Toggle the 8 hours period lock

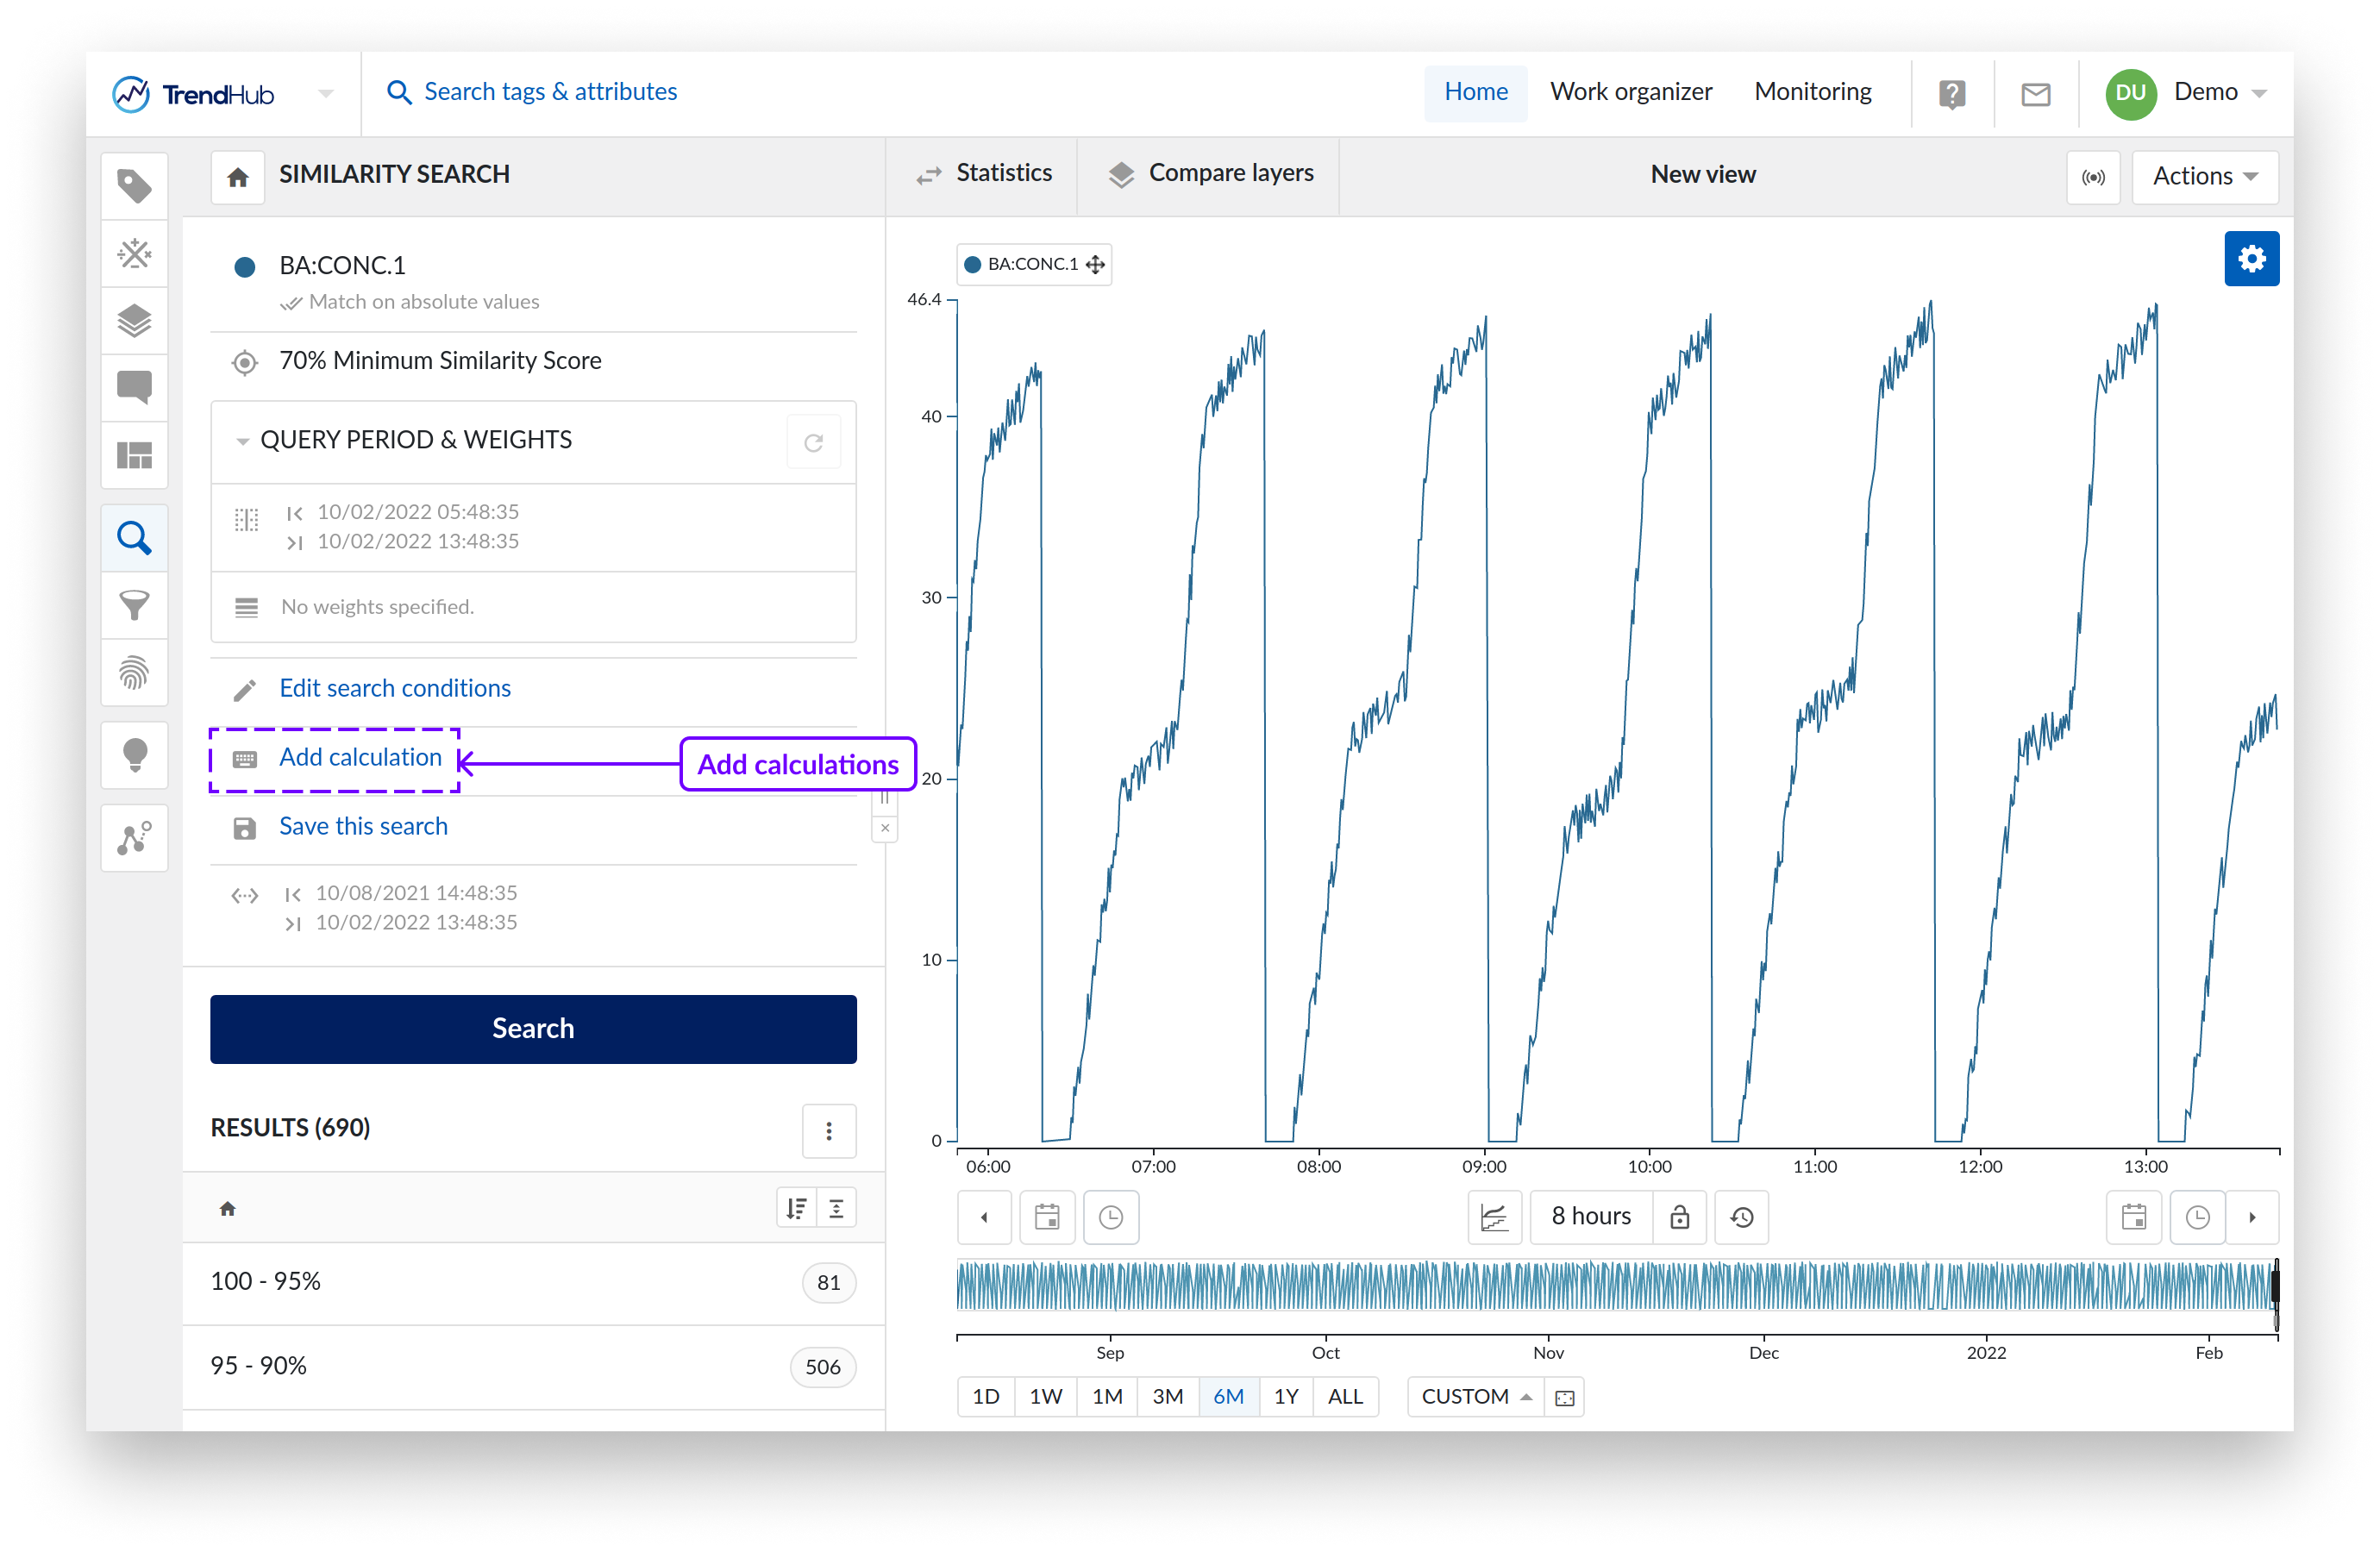pos(1679,1216)
